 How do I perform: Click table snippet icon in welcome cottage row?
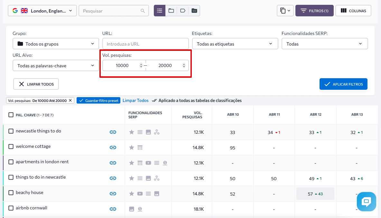coord(140,147)
